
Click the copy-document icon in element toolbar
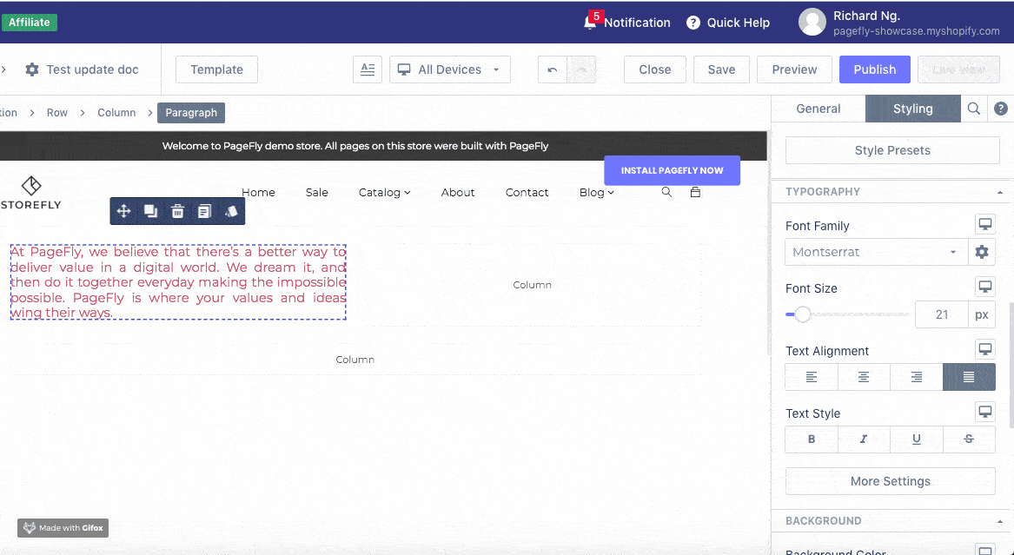(x=204, y=211)
